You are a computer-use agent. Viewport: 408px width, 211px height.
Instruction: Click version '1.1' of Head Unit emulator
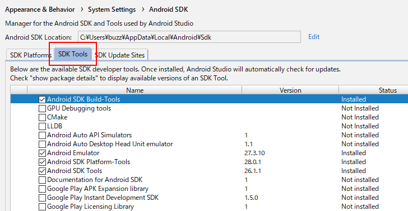[248, 144]
